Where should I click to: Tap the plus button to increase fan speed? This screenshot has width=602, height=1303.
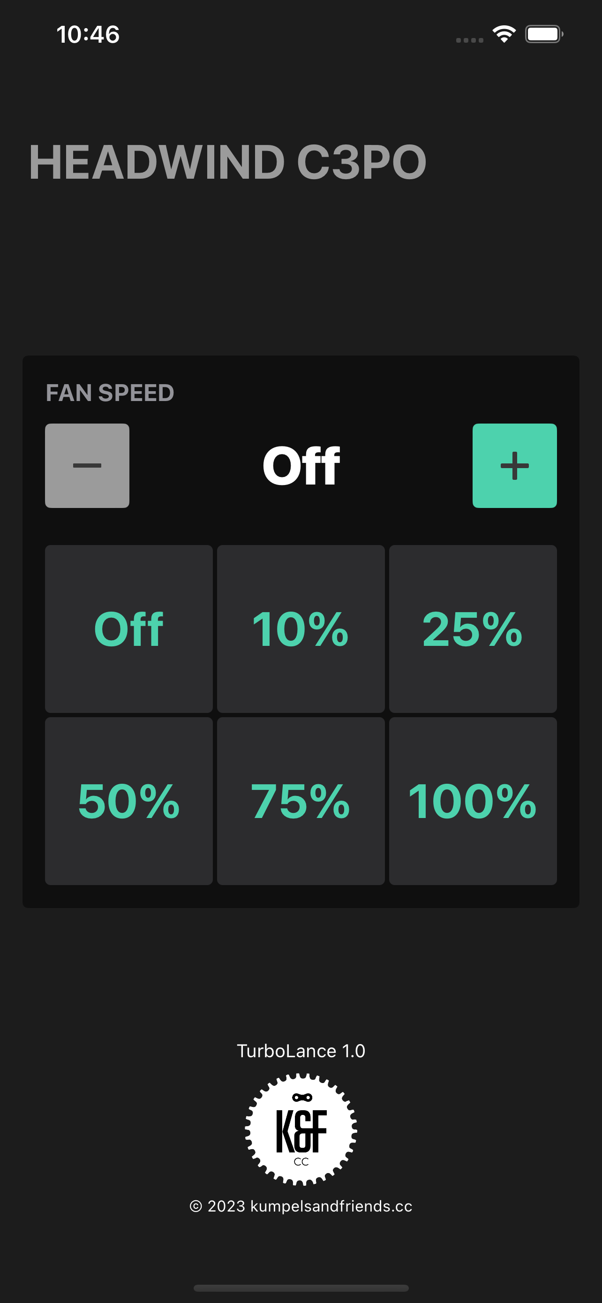(514, 465)
